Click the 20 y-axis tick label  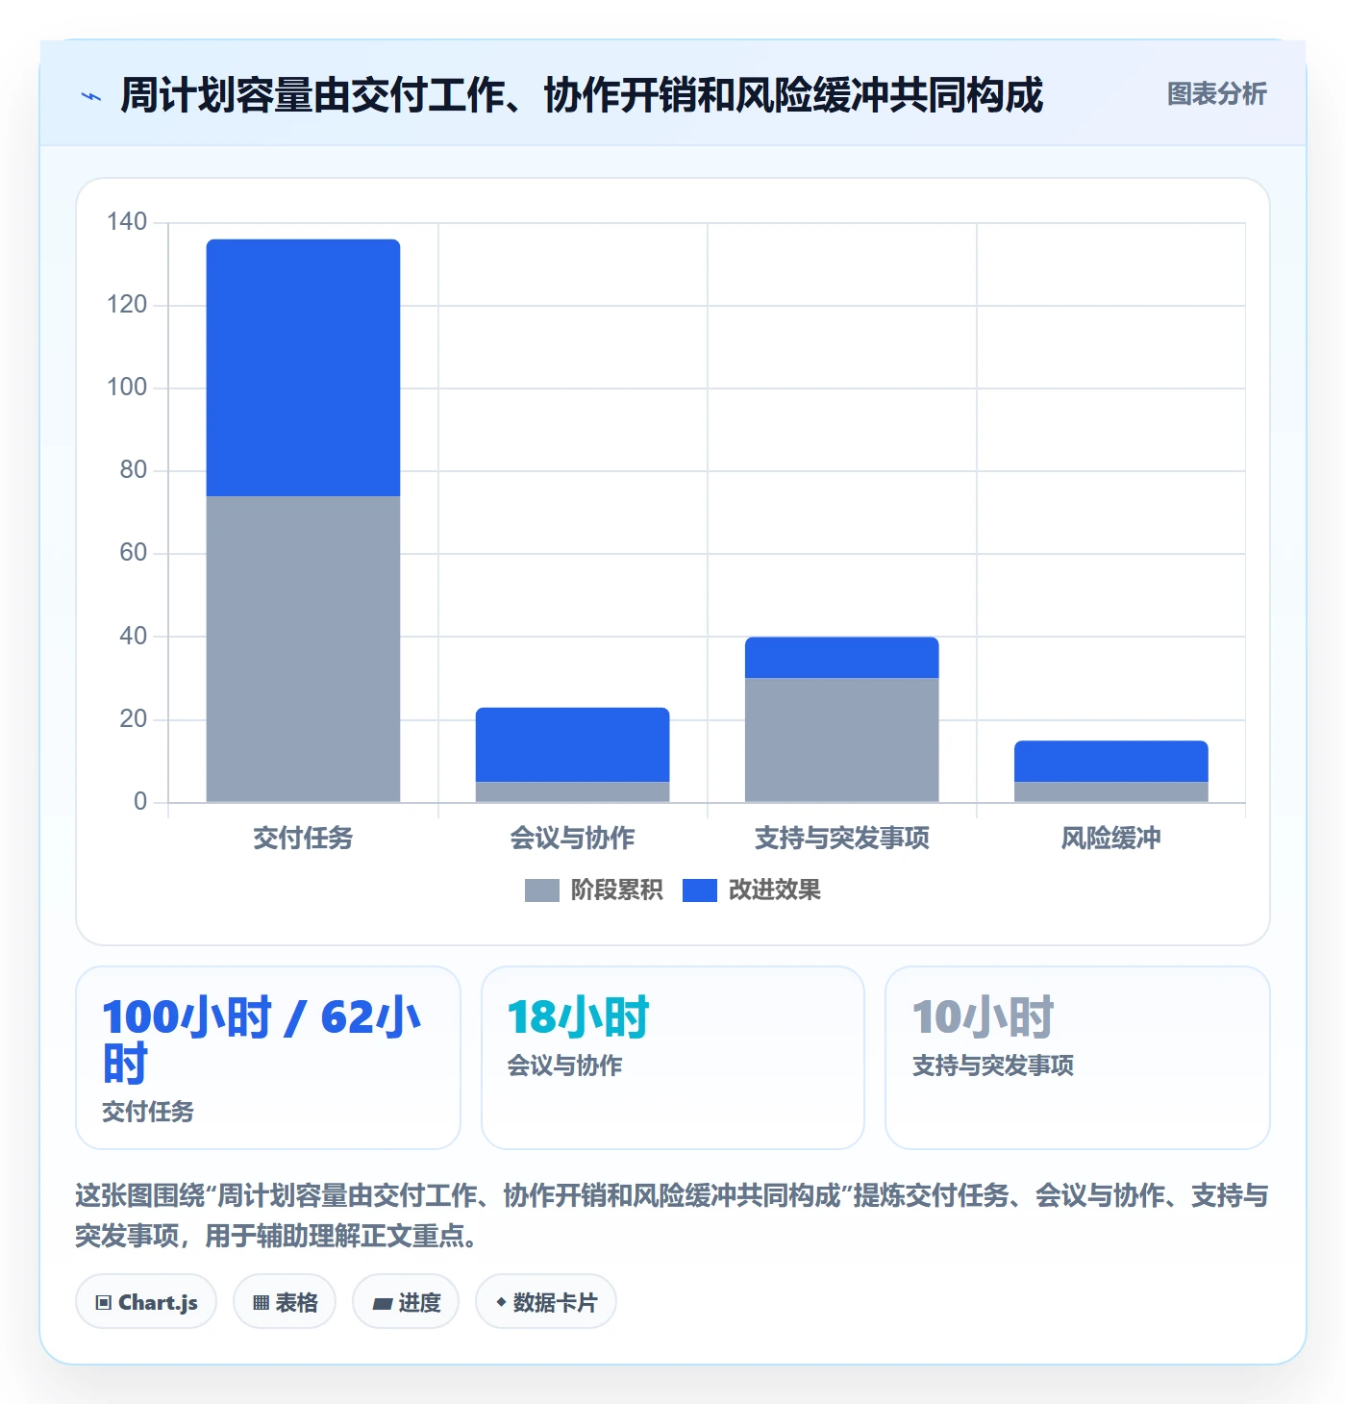pyautogui.click(x=134, y=719)
